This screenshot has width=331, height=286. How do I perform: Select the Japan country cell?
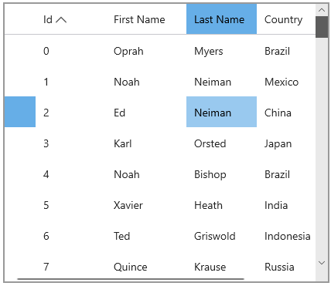pos(286,143)
